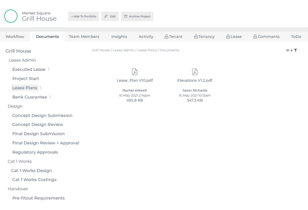
Task: Select Regulatory Approvals in the sidebar
Action: [x=35, y=152]
